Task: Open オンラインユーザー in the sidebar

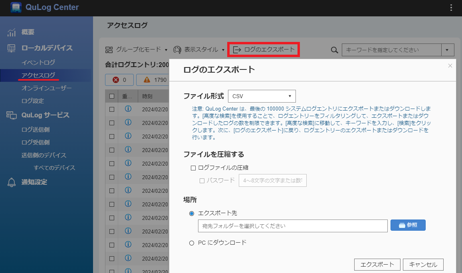Action: [x=47, y=88]
